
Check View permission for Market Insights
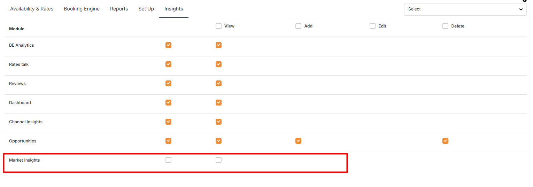[x=219, y=160]
